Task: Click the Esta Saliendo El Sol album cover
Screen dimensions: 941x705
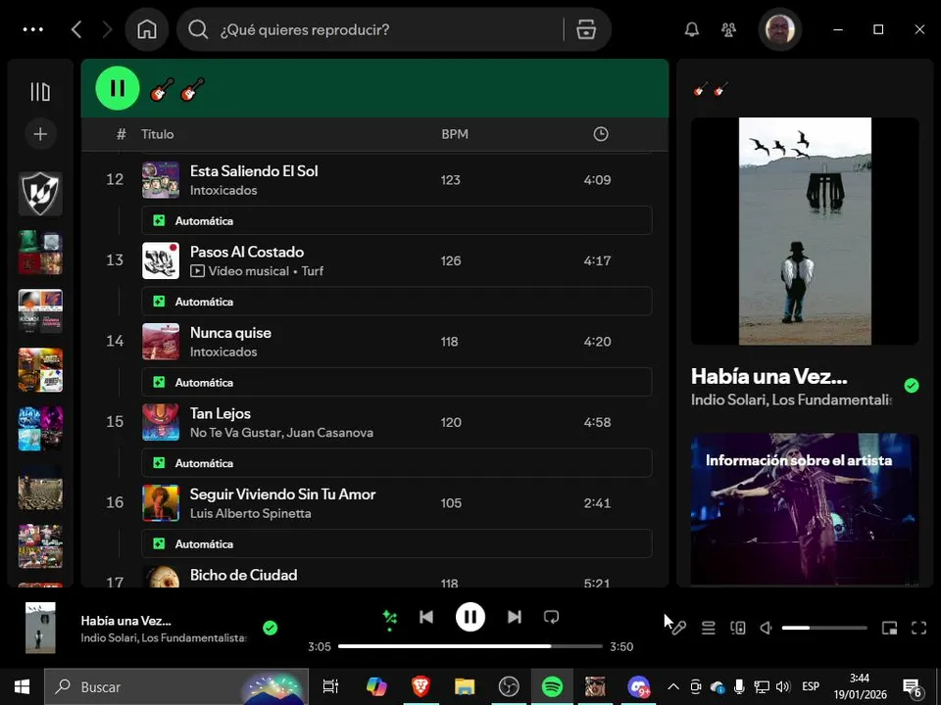Action: [161, 180]
